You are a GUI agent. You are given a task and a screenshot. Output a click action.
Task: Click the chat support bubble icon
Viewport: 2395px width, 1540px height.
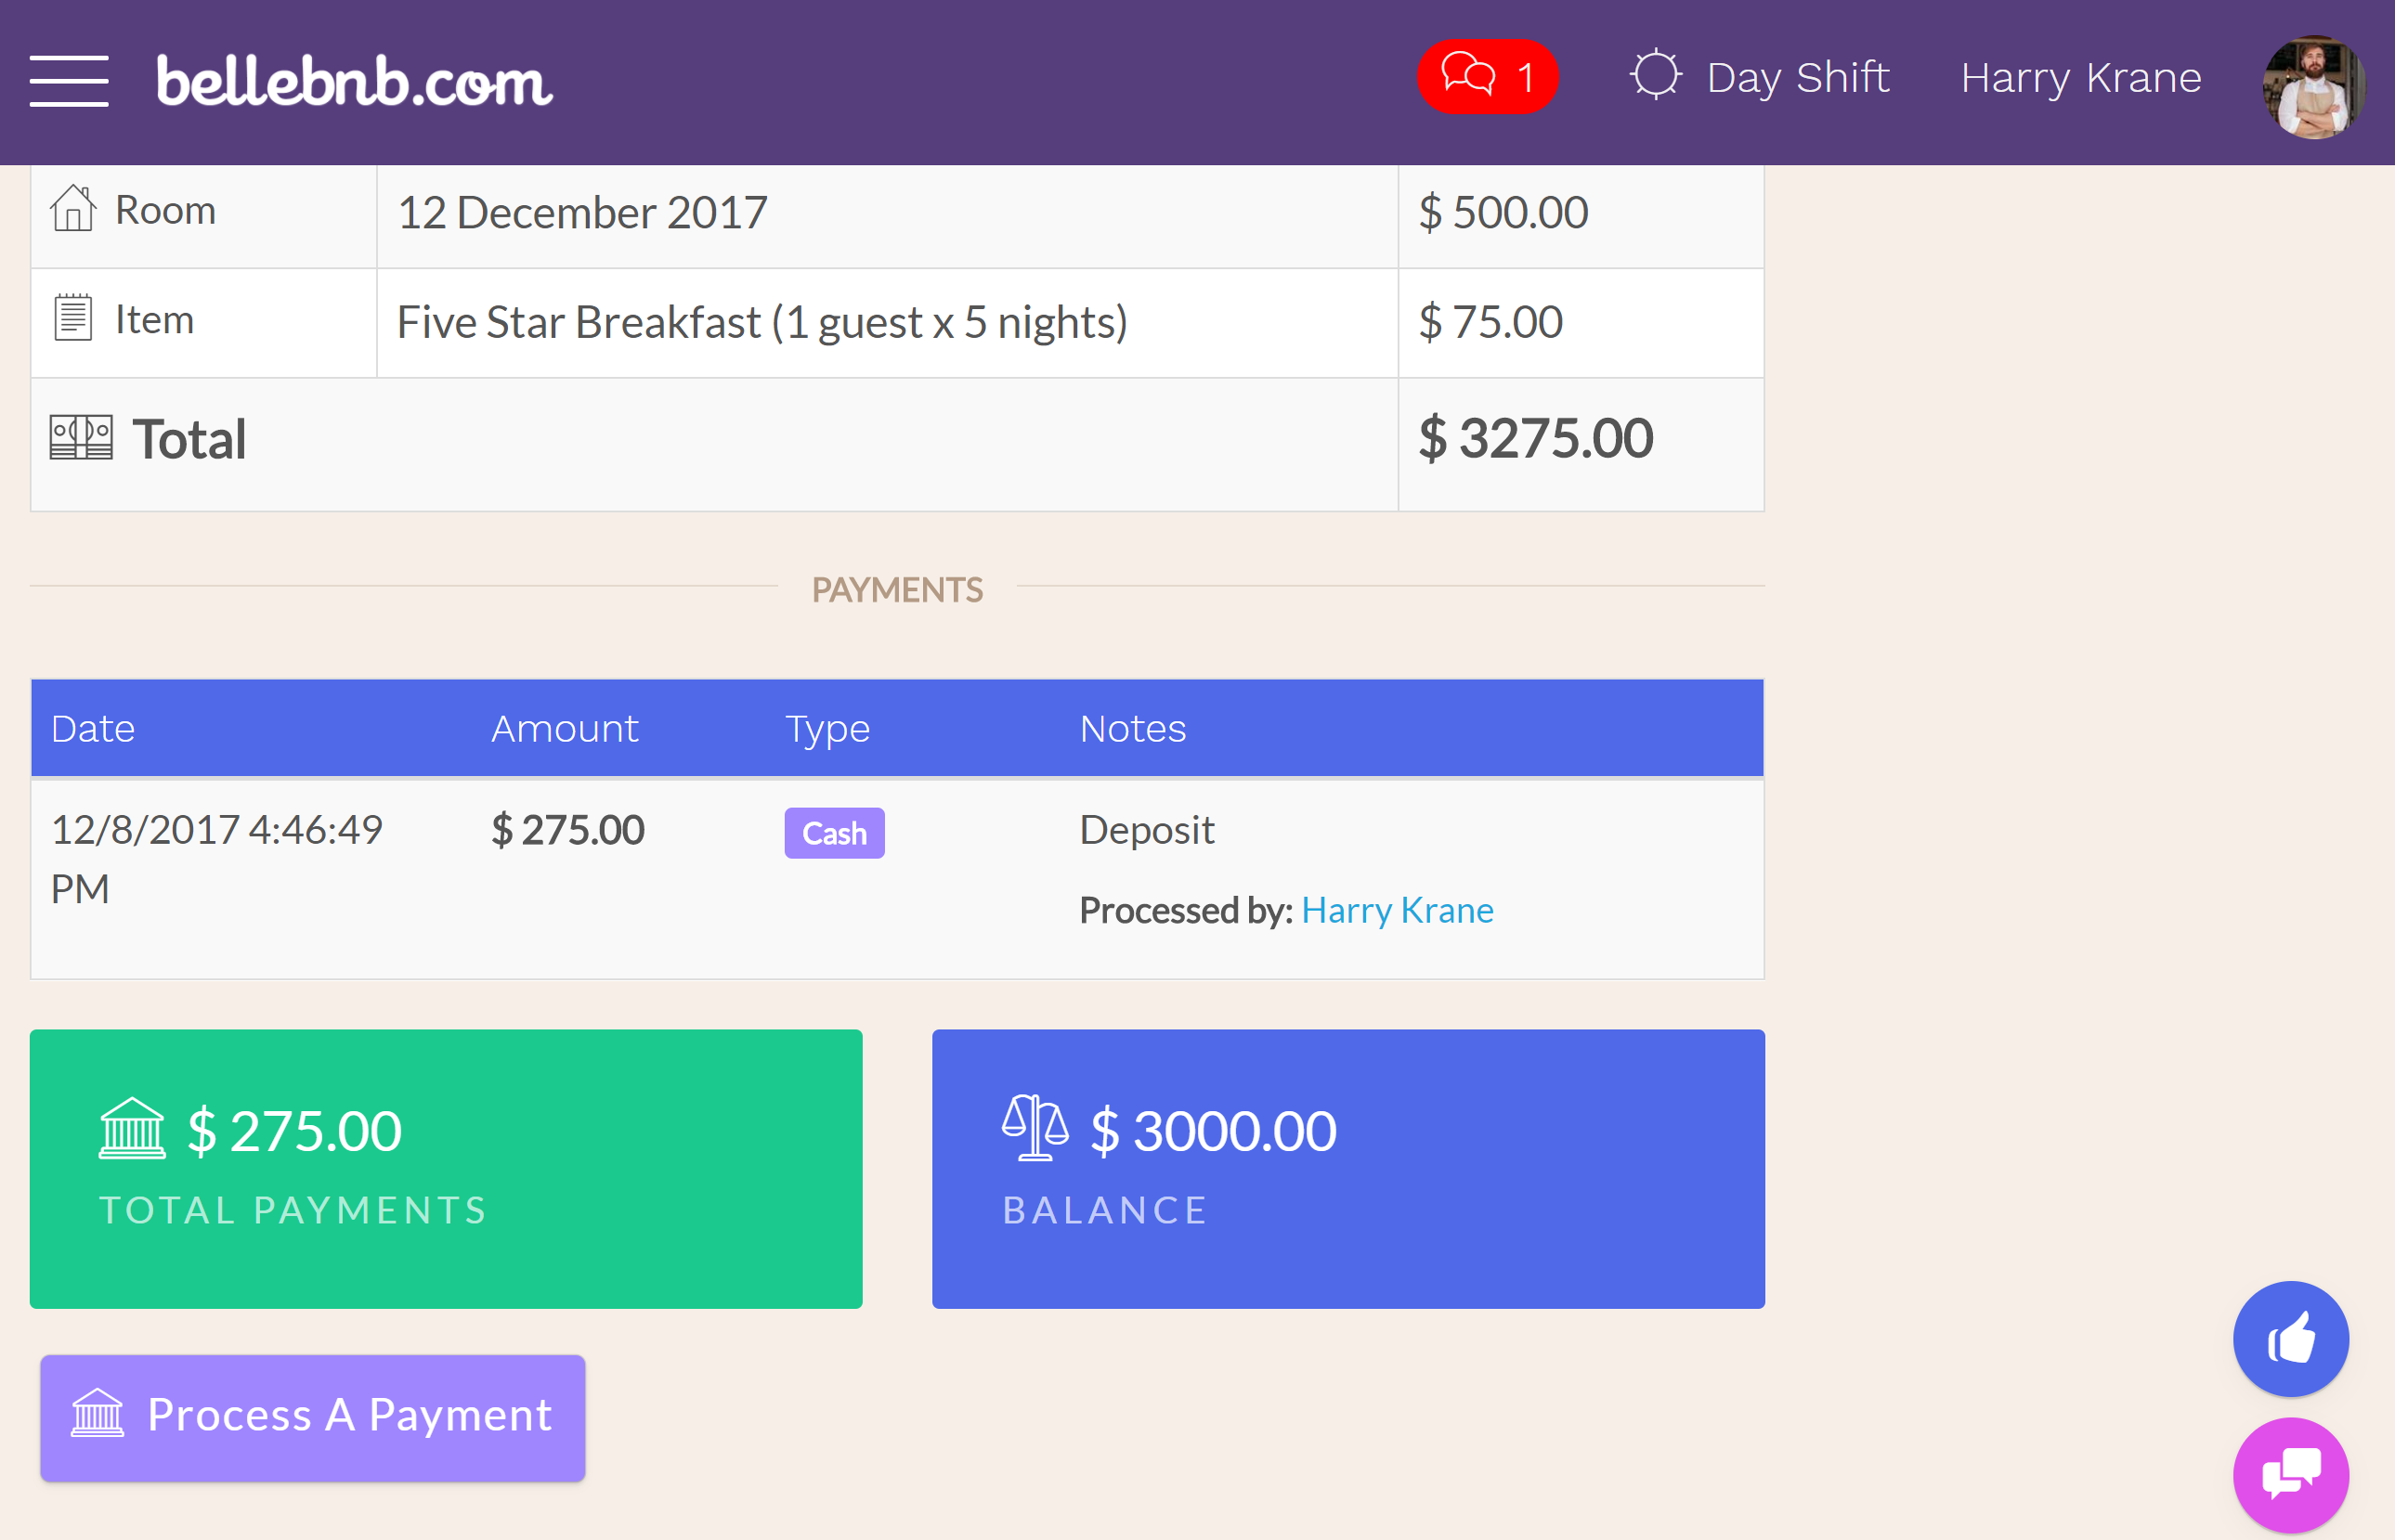tap(2286, 1469)
